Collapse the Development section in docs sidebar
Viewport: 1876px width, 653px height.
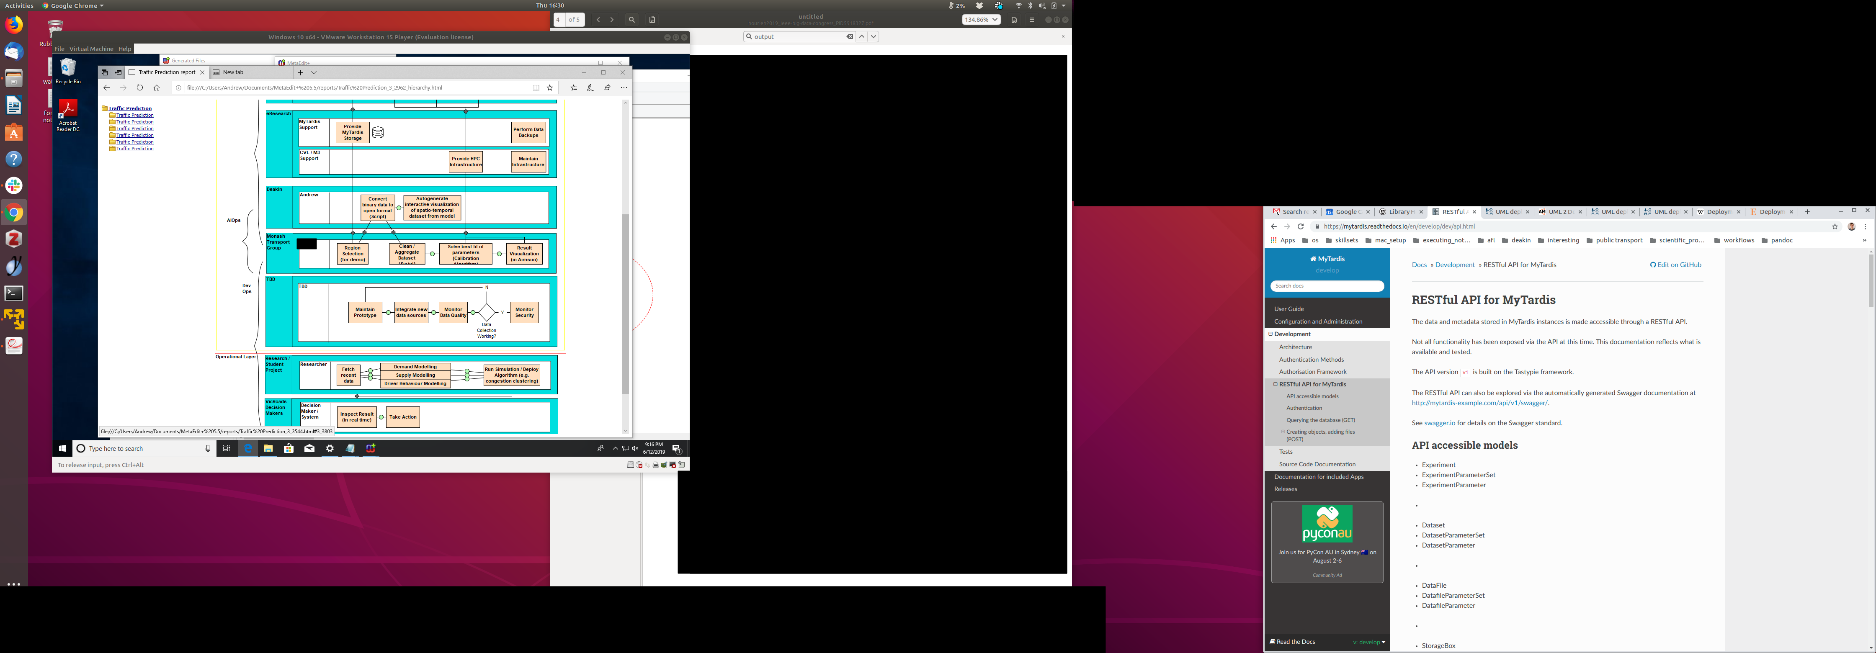click(x=1271, y=334)
